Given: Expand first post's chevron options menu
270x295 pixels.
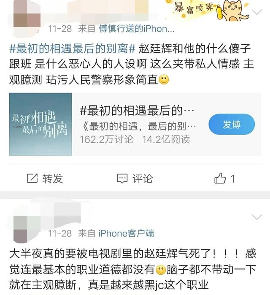Looking at the screenshot, I should click(257, 12).
